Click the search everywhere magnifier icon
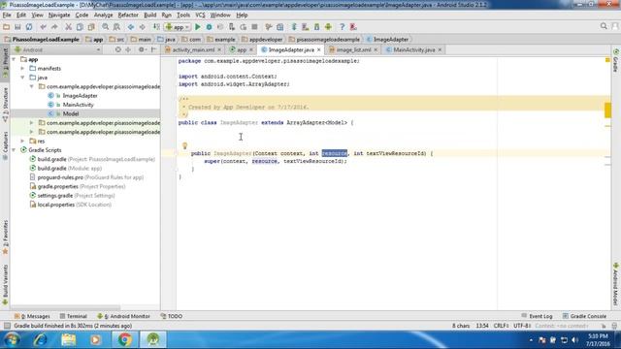The height and width of the screenshot is (349, 621). pos(604,26)
